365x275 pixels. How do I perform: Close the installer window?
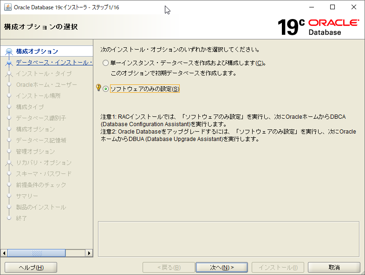point(354,7)
